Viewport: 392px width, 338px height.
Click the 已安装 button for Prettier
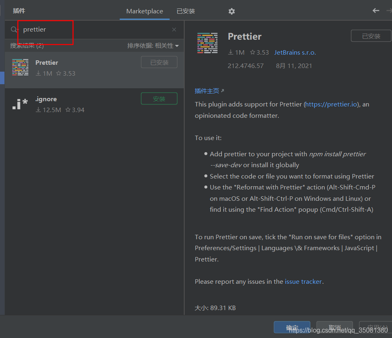159,62
